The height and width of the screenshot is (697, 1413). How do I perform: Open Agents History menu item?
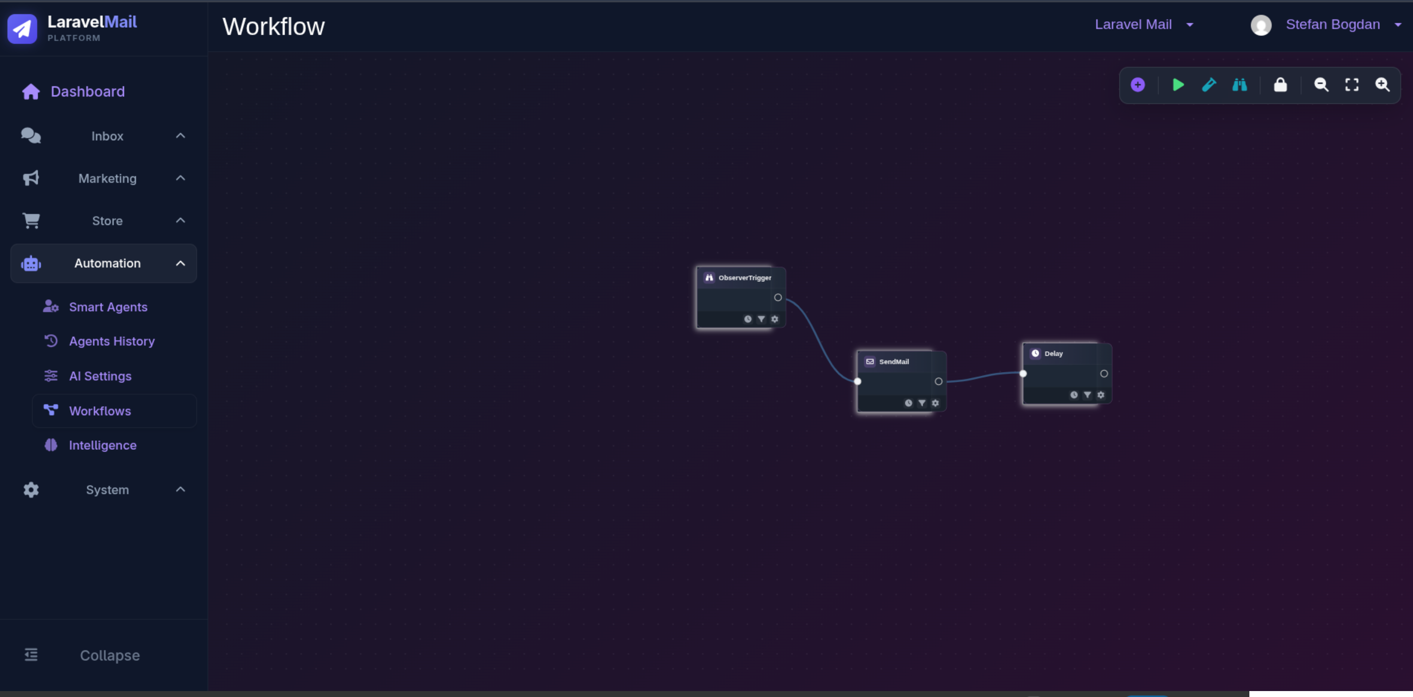point(112,341)
